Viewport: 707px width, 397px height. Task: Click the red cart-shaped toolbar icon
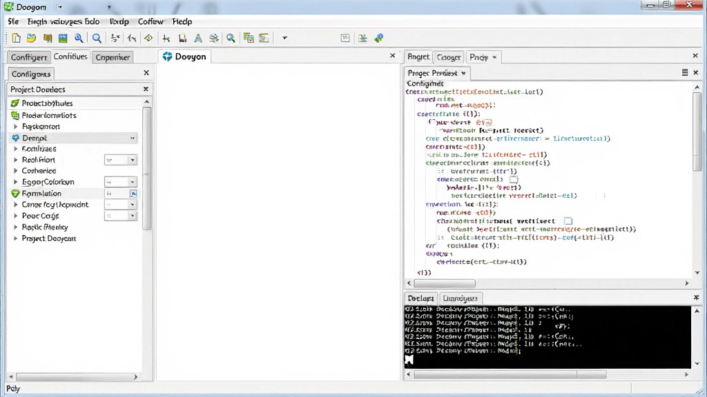pyautogui.click(x=182, y=39)
